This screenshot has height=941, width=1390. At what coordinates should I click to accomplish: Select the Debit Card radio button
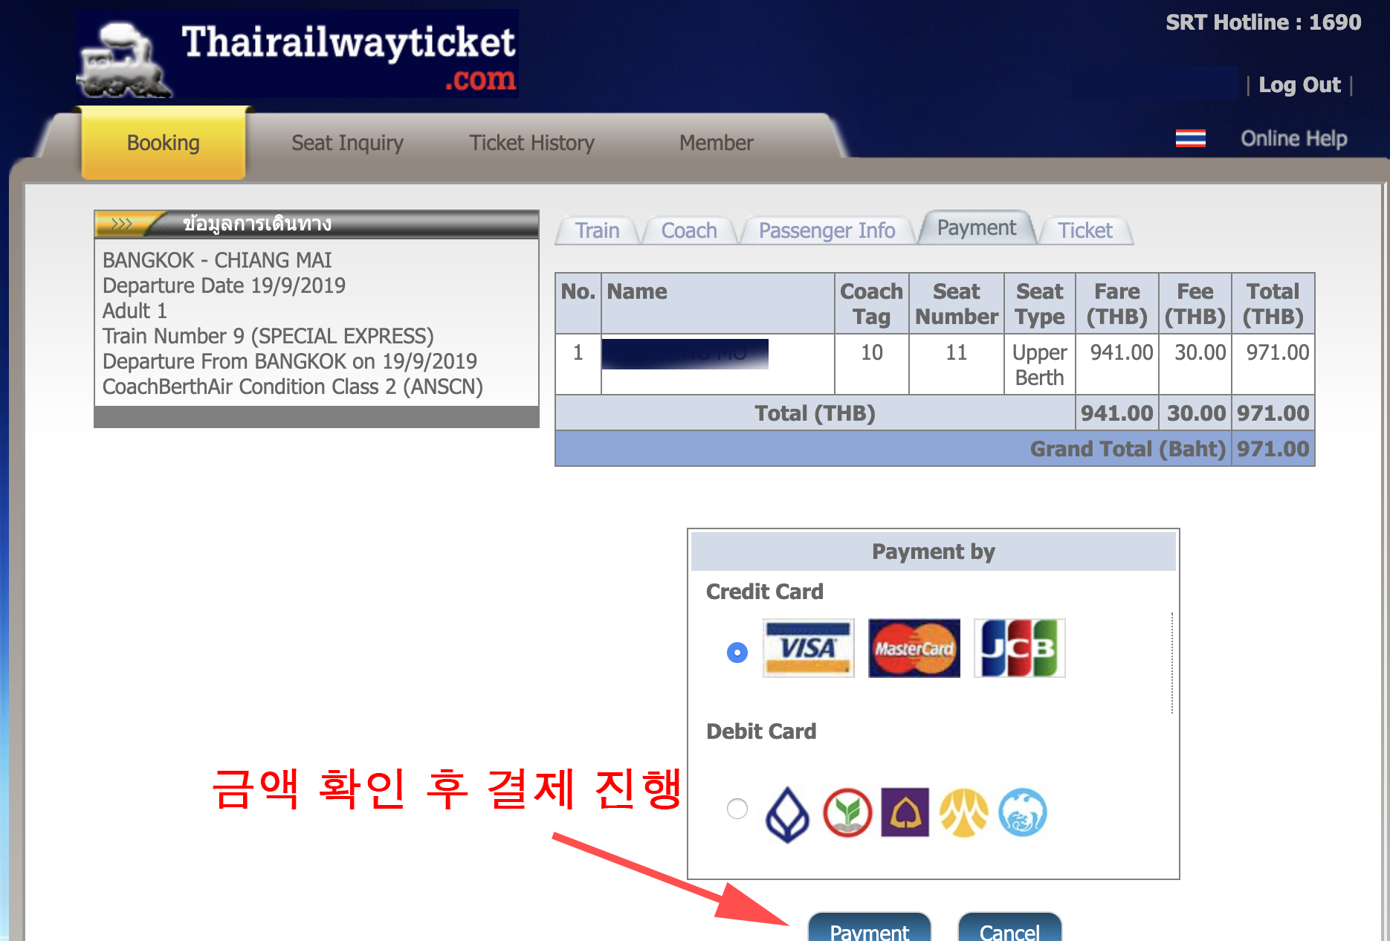coord(737,809)
